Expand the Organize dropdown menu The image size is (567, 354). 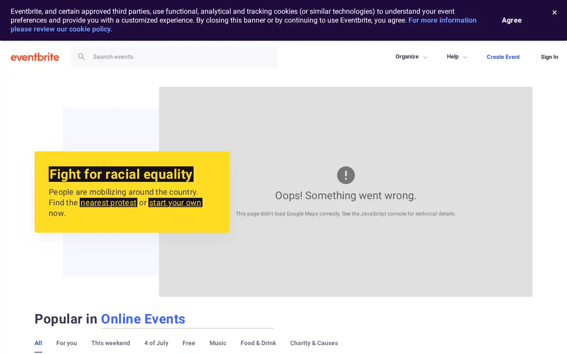pos(411,57)
